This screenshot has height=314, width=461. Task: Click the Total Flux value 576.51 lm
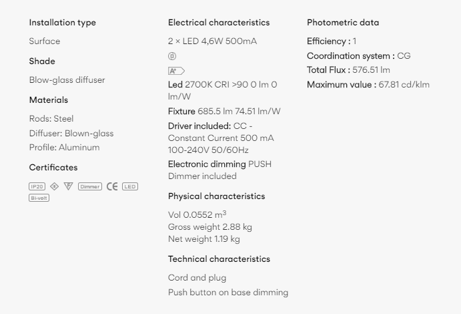pyautogui.click(x=371, y=70)
